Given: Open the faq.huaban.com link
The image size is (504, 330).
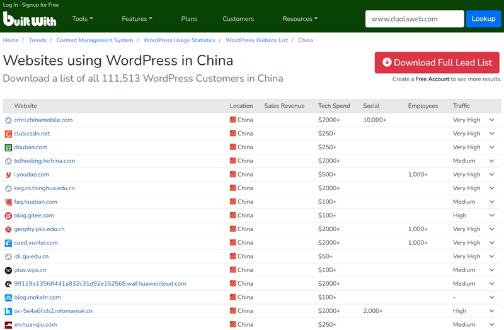Looking at the screenshot, I should 36,202.
